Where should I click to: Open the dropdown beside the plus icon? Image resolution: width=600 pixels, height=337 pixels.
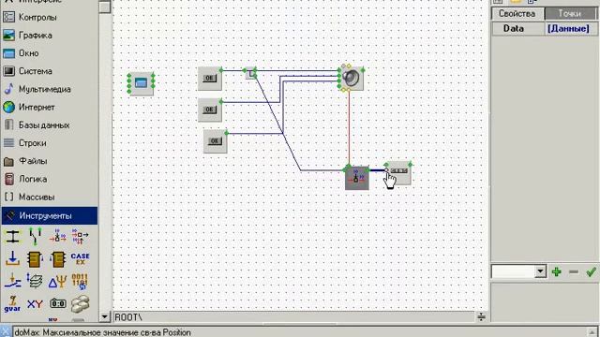(x=540, y=271)
